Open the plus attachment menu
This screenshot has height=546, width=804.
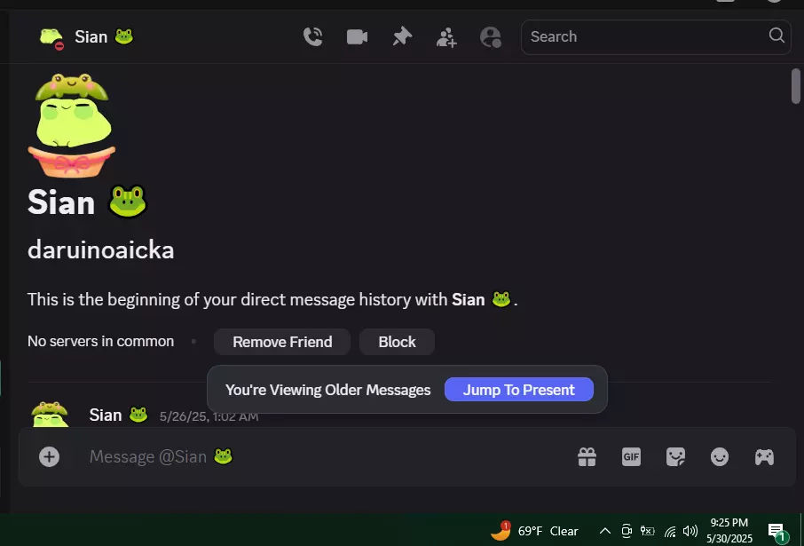click(x=49, y=456)
